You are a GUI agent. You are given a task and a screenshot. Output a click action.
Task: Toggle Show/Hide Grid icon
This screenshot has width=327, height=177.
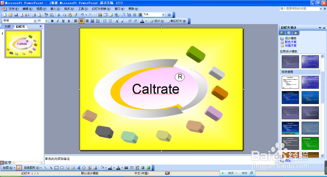134,15
